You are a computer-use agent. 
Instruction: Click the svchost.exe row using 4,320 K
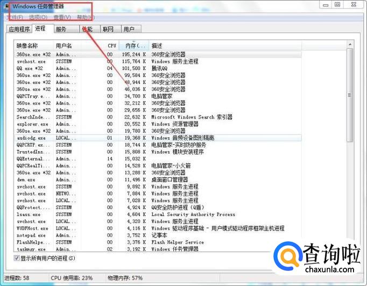(x=158, y=221)
